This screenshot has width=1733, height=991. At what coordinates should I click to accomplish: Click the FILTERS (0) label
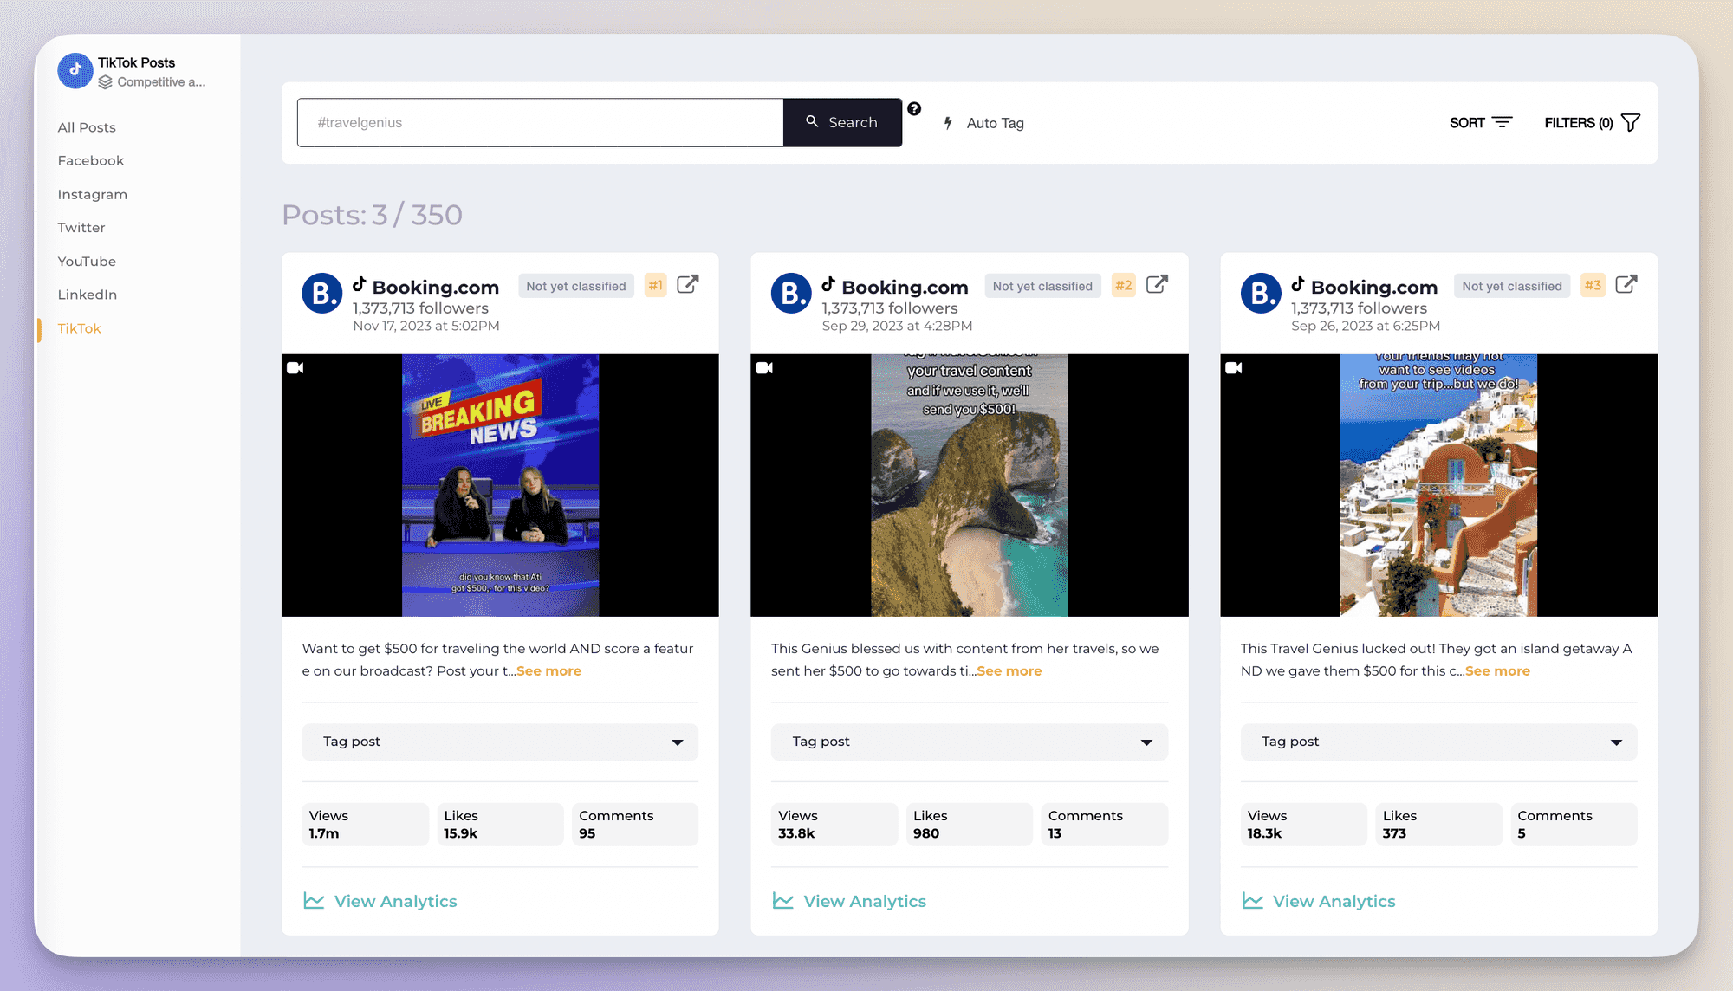1579,123
